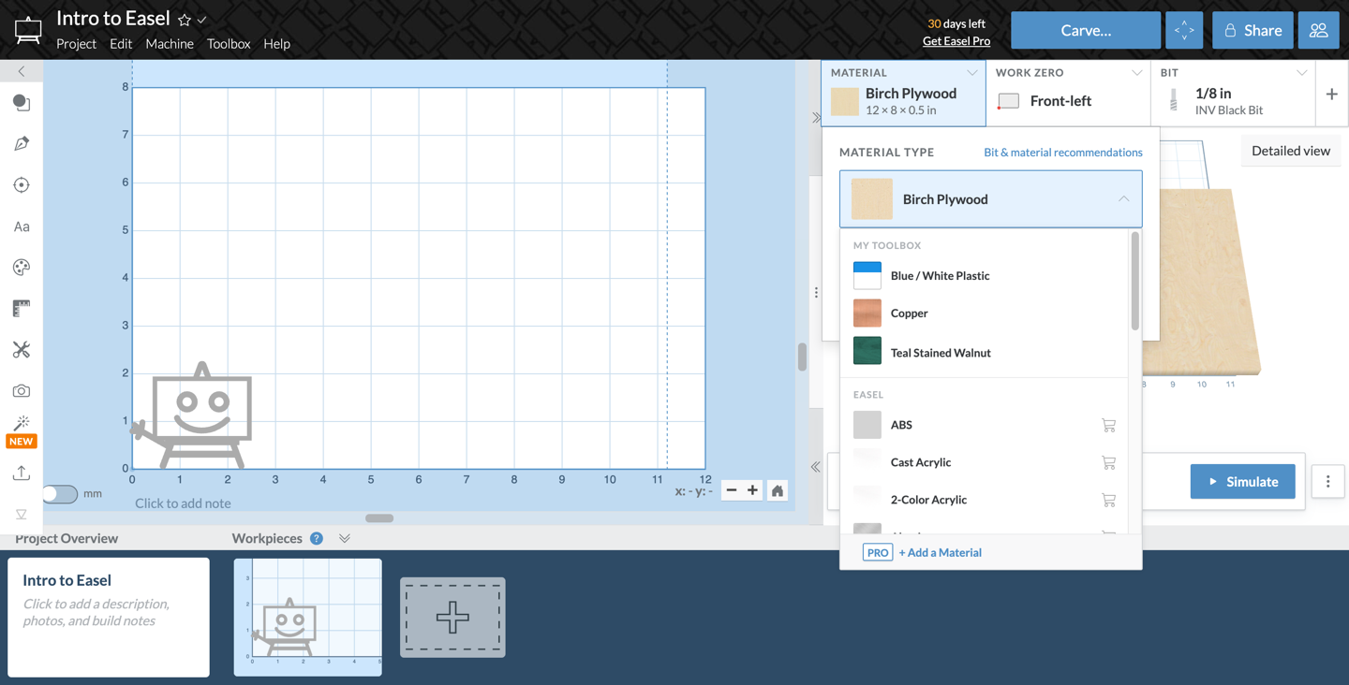Select ABS material

984,425
